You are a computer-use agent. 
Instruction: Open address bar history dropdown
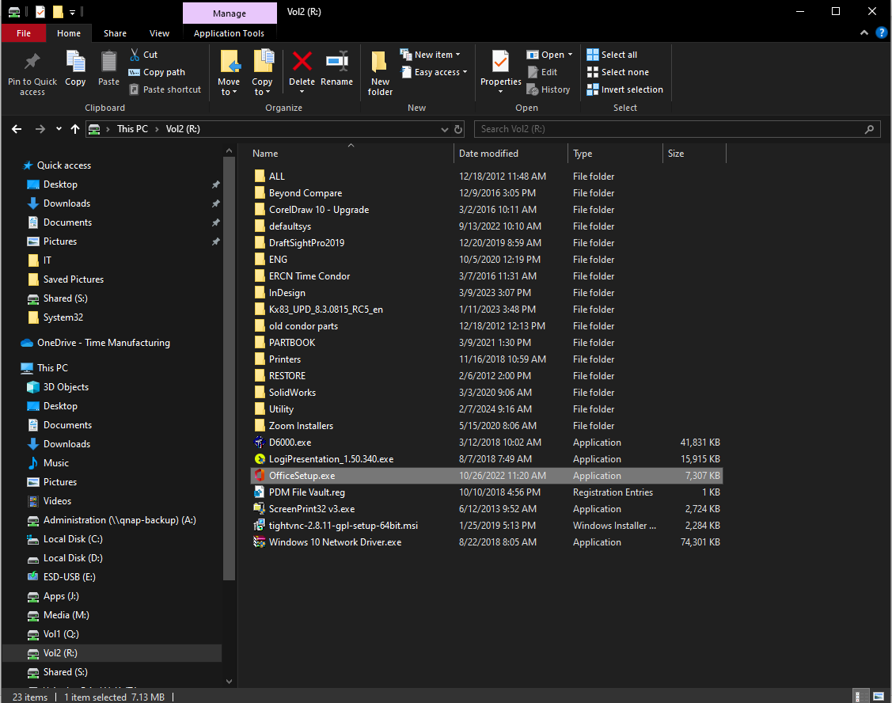444,129
